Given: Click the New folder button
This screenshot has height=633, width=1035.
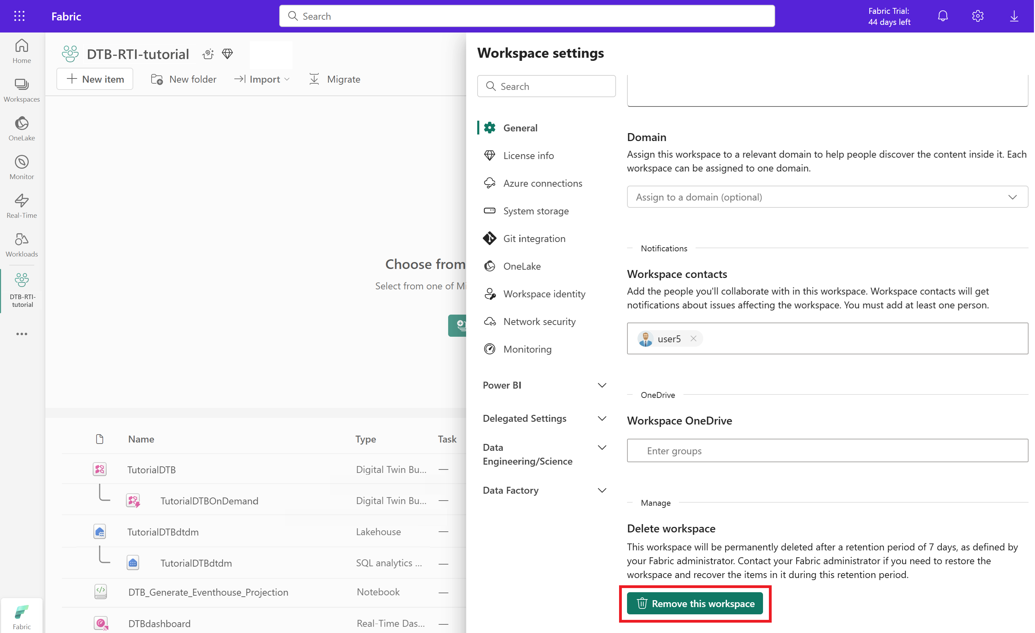Looking at the screenshot, I should tap(183, 79).
